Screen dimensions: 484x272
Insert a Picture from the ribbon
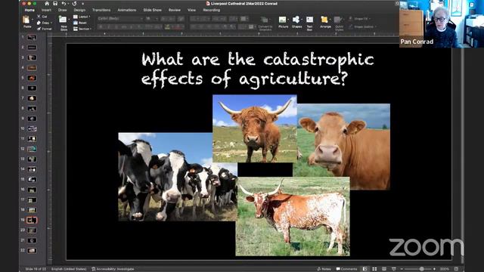pos(282,20)
